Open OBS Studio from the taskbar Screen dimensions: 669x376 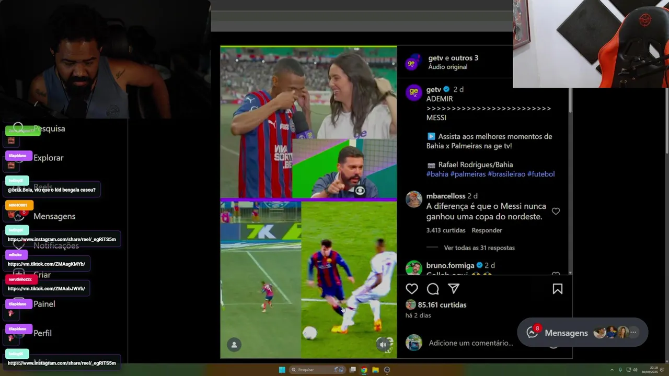[387, 370]
